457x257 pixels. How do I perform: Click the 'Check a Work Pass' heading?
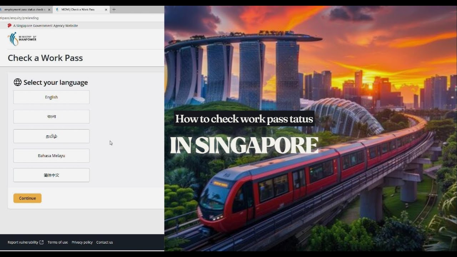(45, 58)
